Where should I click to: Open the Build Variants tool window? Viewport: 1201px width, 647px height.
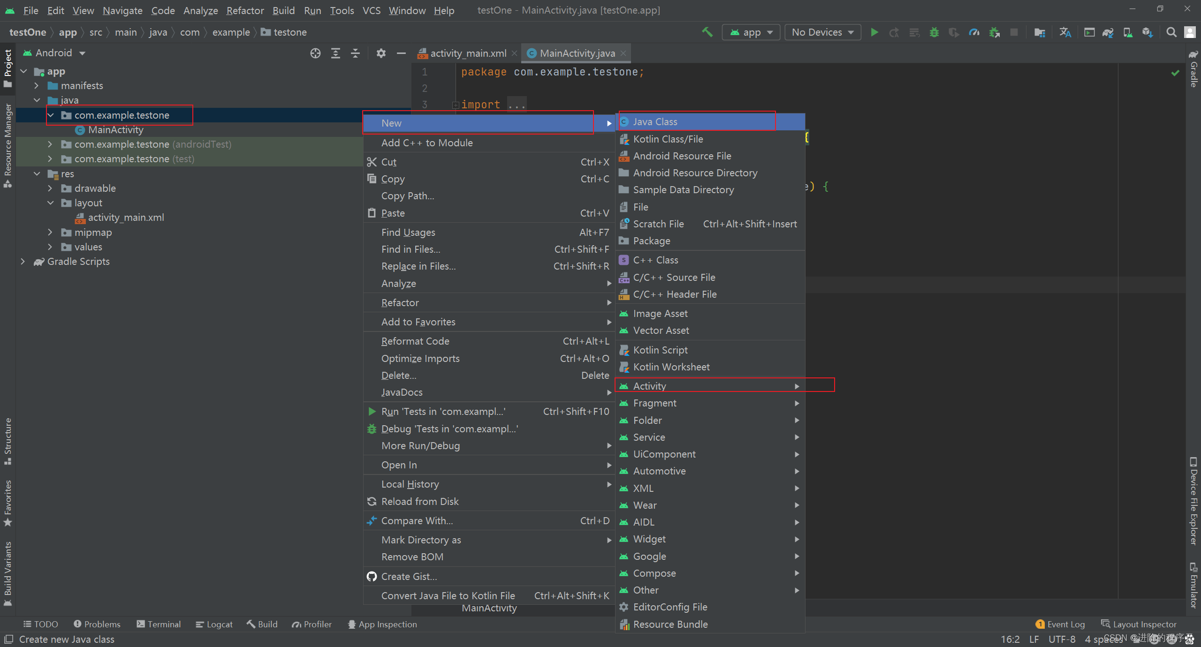pyautogui.click(x=8, y=574)
